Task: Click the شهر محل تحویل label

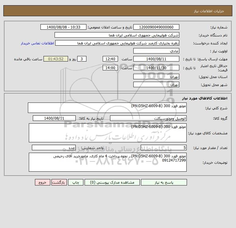Action: pyautogui.click(x=214, y=85)
